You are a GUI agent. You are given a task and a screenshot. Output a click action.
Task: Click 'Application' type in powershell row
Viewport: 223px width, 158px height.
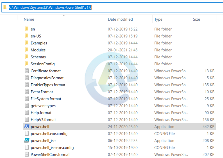point(164,127)
